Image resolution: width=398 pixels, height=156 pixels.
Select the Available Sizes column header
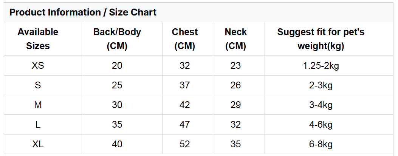point(38,39)
